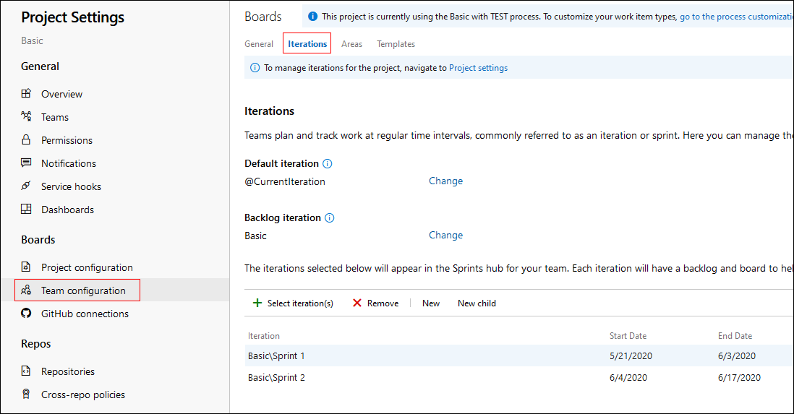Screen dimensions: 794x414
Task: Open the General tab under Boards
Action: 259,44
